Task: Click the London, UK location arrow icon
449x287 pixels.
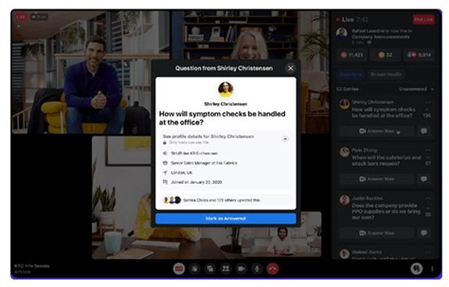Action: tap(165, 172)
